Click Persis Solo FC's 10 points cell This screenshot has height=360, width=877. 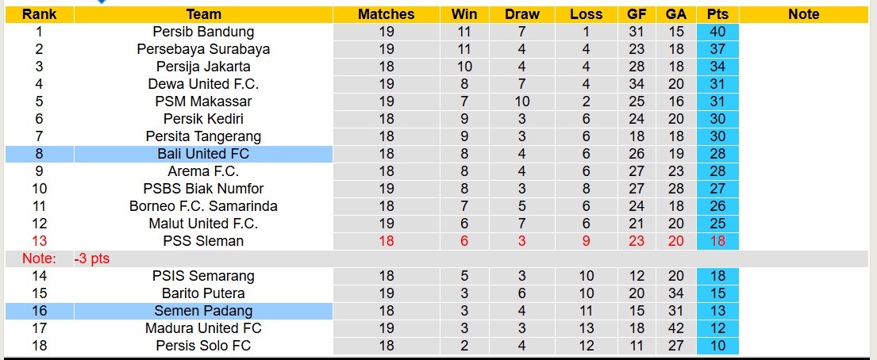point(717,346)
